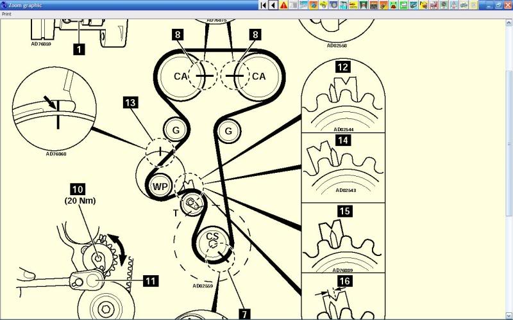Click the AD76859 figure reference

pyautogui.click(x=41, y=44)
